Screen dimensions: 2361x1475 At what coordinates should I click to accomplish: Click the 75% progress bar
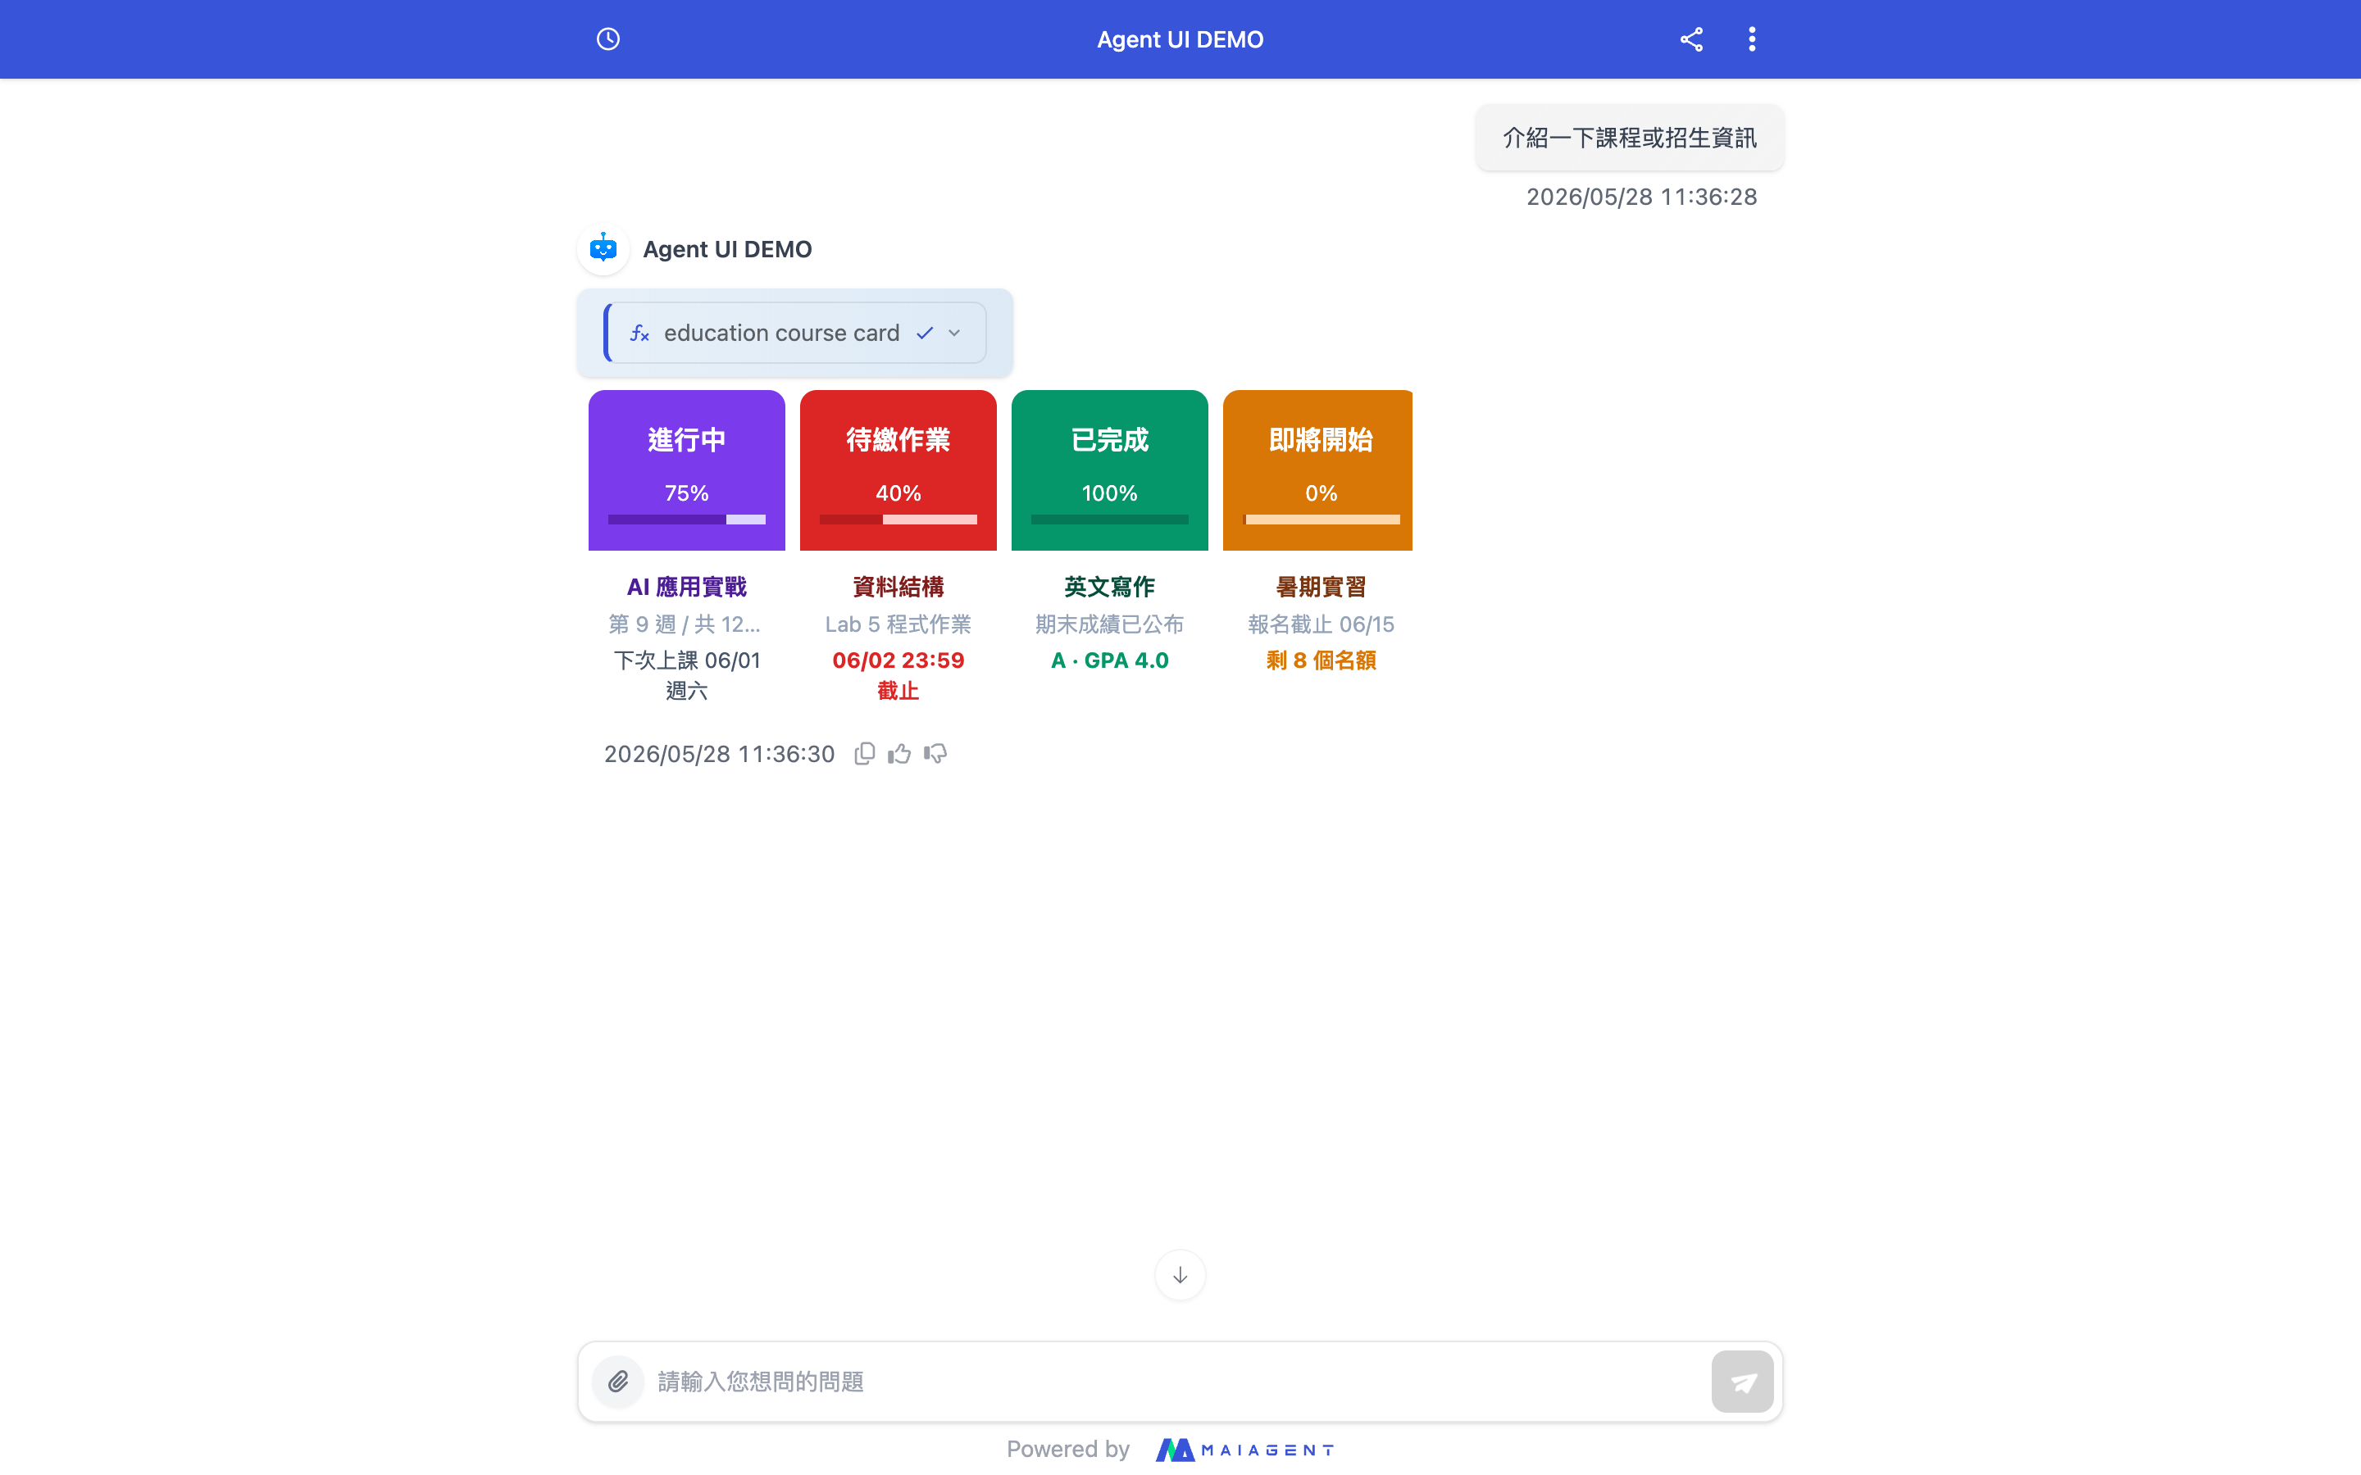click(687, 520)
